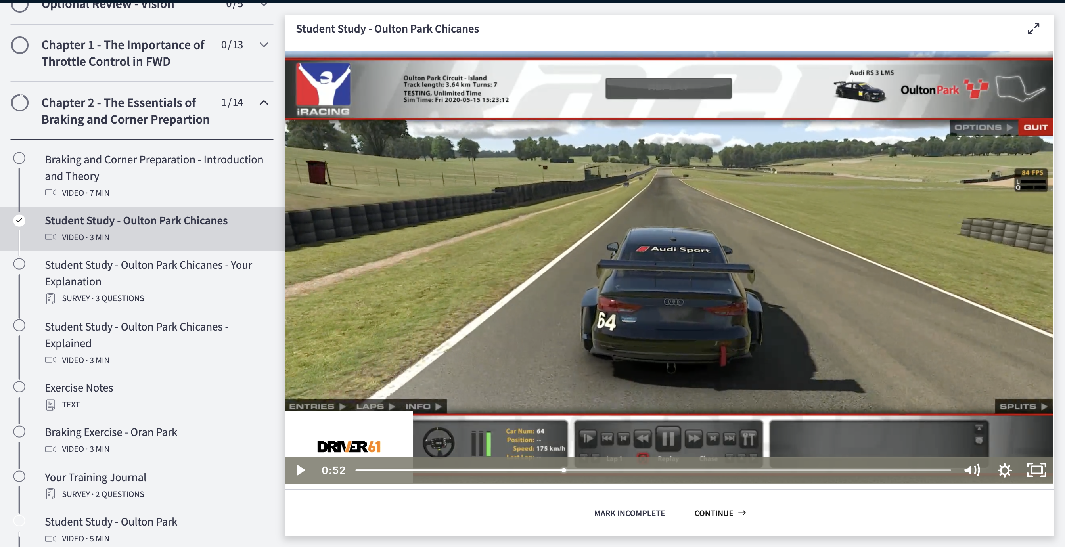Check off Braking Exercise - Oran Park

(x=19, y=431)
